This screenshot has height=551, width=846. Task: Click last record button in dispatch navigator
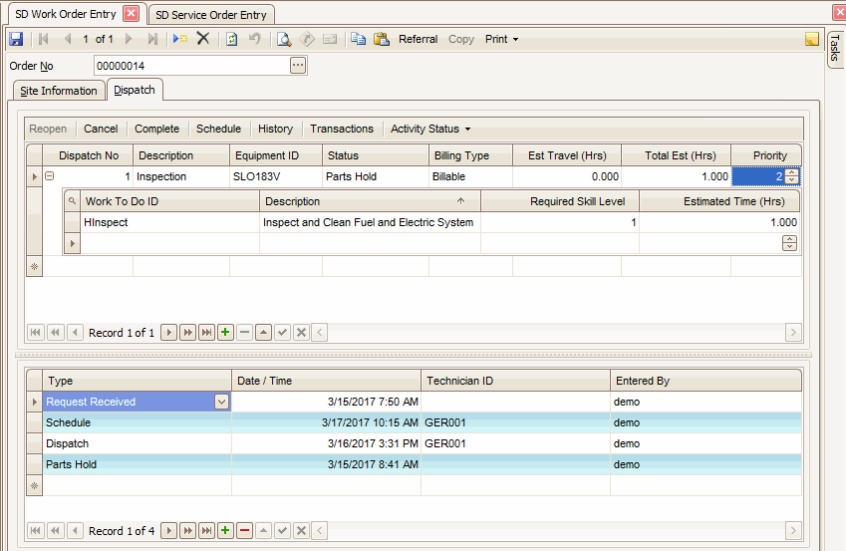point(206,333)
